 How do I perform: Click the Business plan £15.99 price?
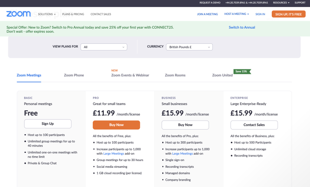tap(173, 113)
